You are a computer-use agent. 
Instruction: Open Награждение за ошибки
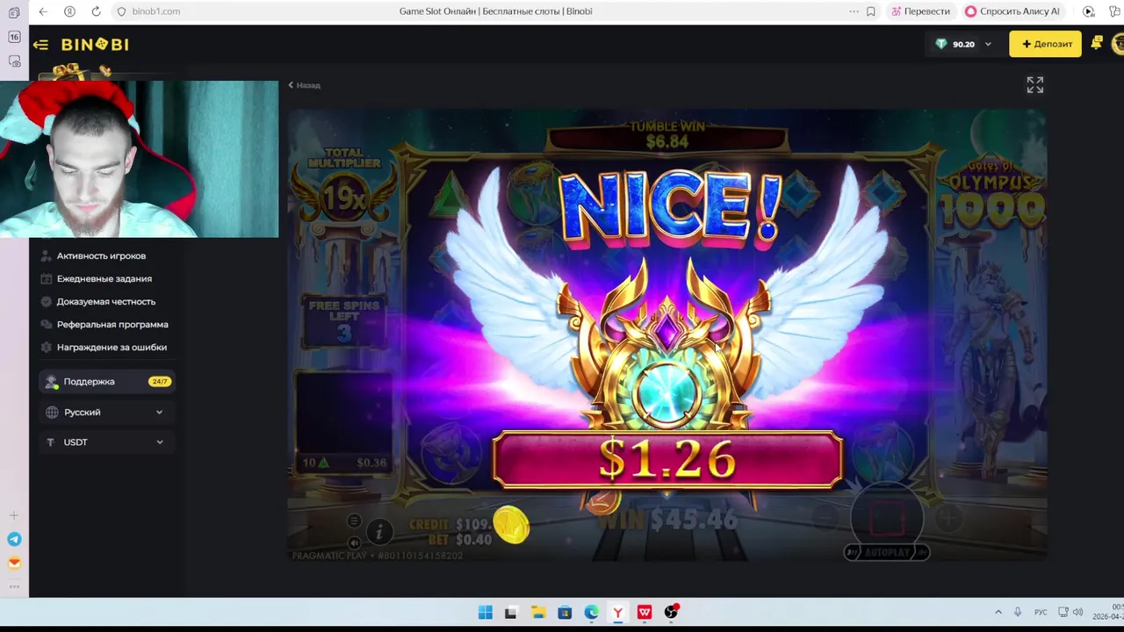click(112, 347)
